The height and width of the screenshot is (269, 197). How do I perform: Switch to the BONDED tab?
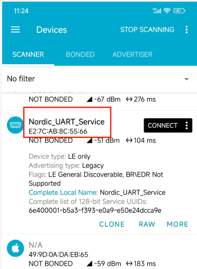click(80, 55)
